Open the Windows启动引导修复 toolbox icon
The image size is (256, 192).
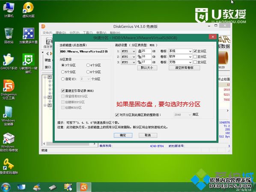click(x=9, y=143)
